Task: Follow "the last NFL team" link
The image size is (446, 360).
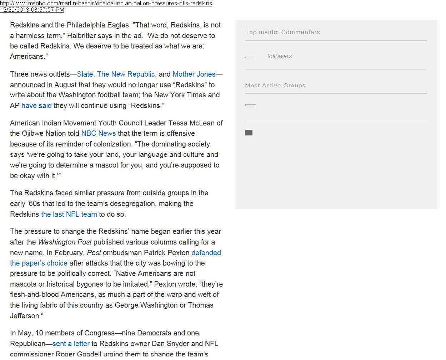Action: [69, 214]
